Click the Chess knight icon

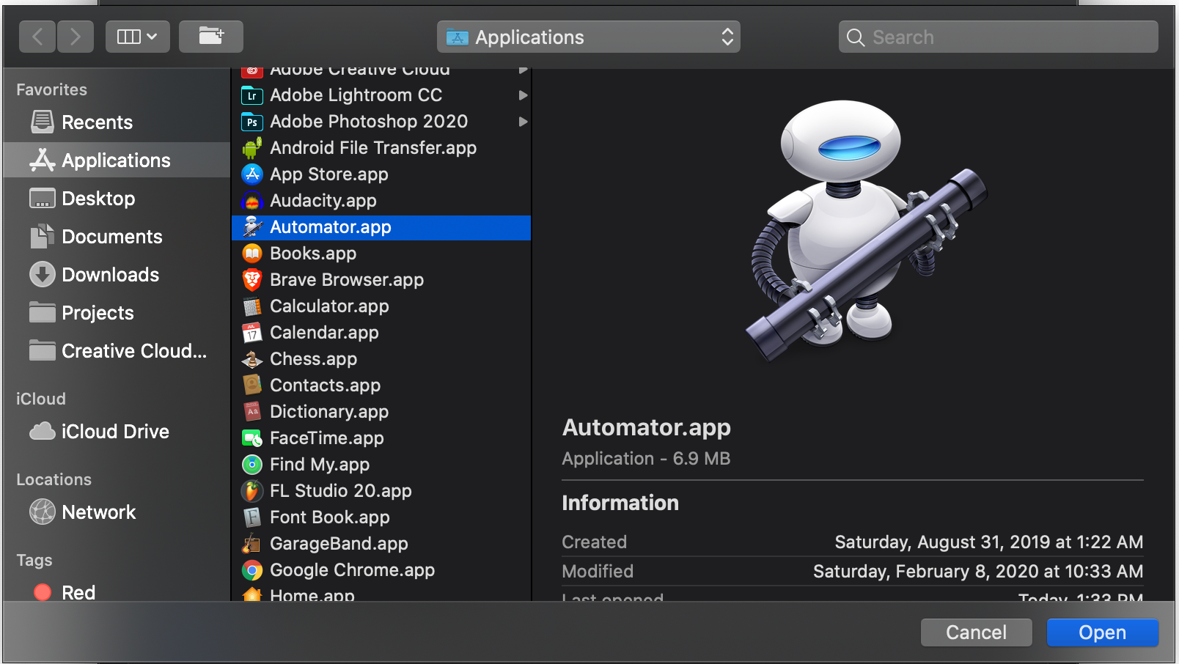252,359
